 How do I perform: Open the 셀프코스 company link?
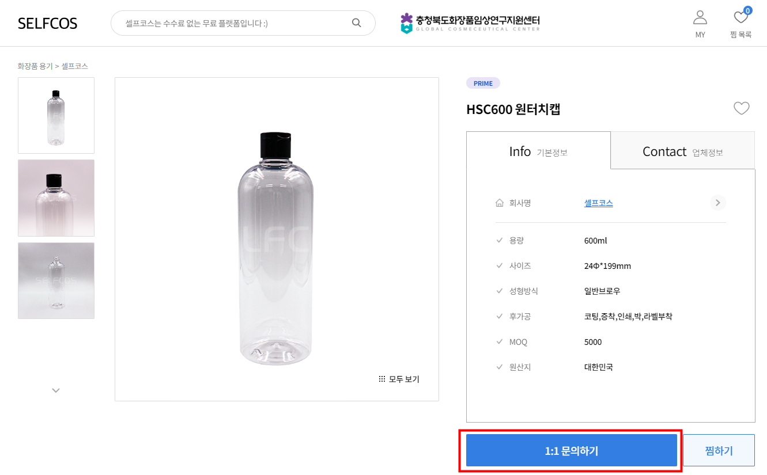coord(599,203)
